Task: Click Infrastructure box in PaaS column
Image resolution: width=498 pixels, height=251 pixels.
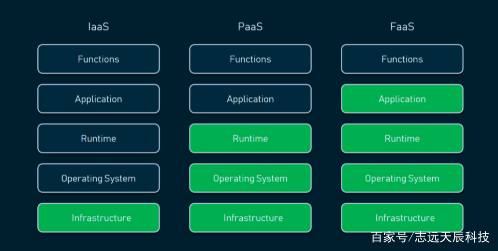Action: pyautogui.click(x=250, y=218)
